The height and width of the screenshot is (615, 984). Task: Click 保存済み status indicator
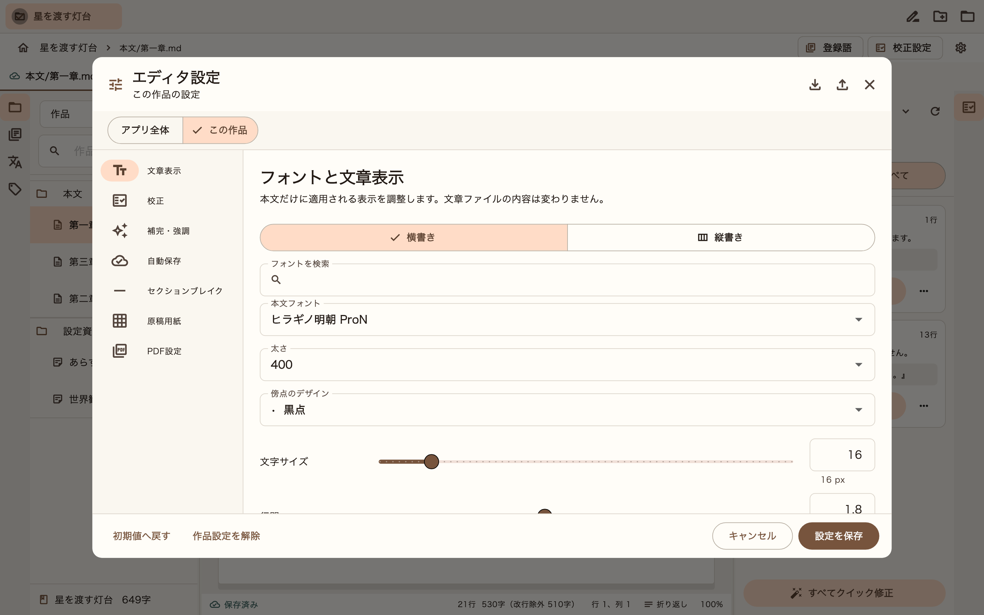(x=234, y=604)
